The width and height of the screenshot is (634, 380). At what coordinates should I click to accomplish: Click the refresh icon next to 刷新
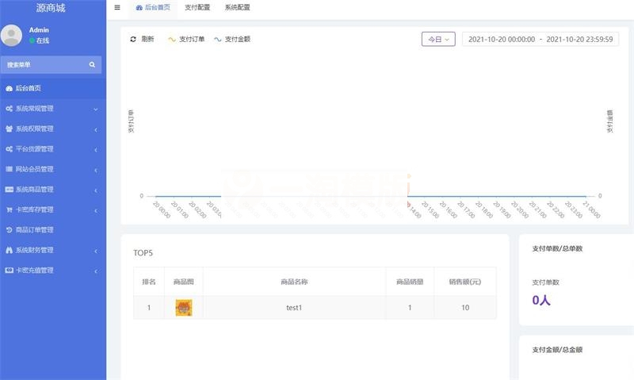133,39
